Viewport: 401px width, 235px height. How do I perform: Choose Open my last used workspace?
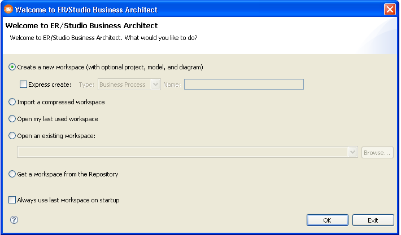tap(12, 119)
